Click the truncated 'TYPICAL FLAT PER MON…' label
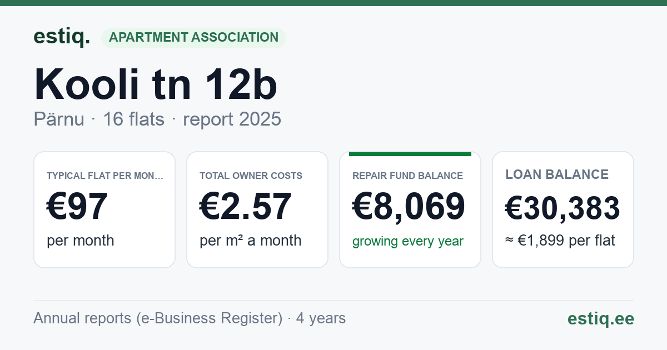667x350 pixels. coord(105,176)
